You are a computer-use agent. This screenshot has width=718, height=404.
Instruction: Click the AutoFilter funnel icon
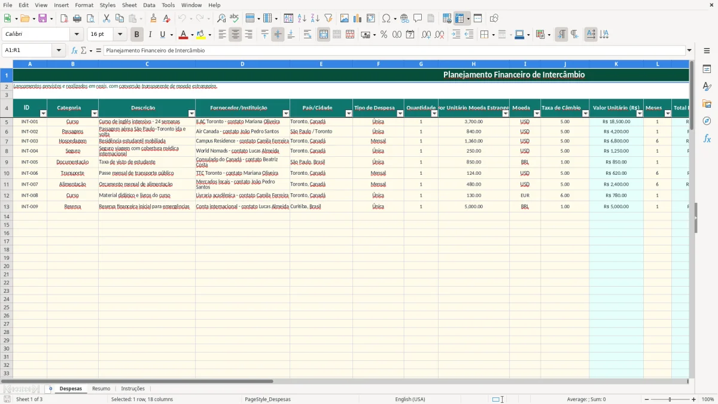(328, 19)
